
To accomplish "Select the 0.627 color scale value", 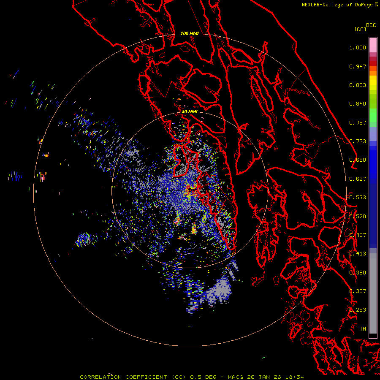I will click(x=358, y=179).
